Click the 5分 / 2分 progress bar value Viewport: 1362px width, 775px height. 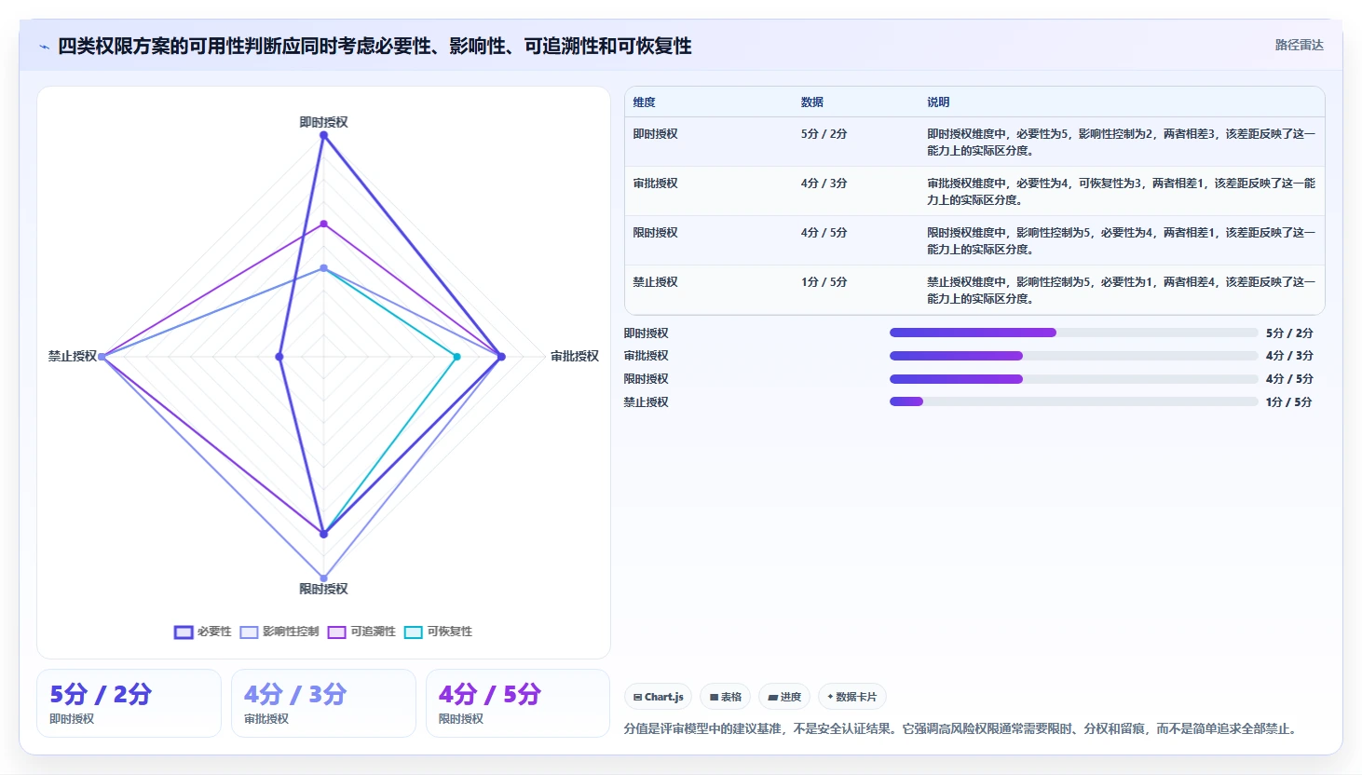(x=1289, y=333)
